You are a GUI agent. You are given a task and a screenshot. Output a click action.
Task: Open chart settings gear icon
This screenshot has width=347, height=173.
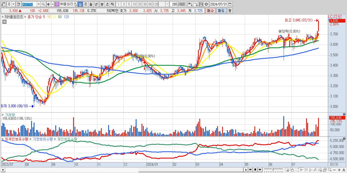[206, 4]
